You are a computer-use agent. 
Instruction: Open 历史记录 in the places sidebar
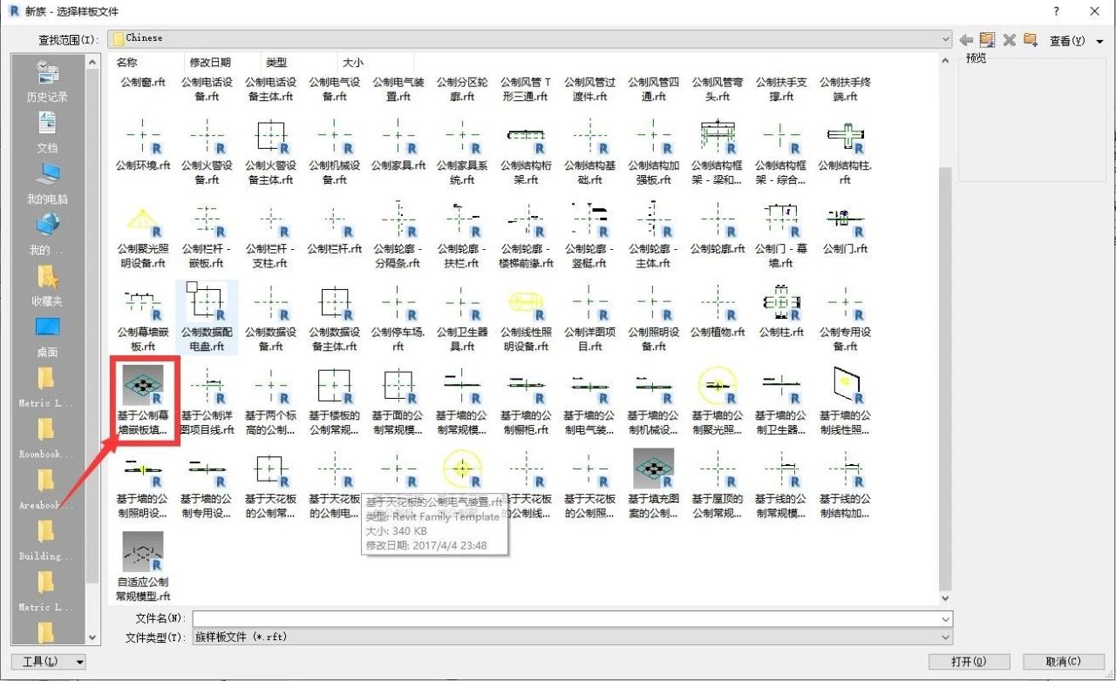click(47, 81)
